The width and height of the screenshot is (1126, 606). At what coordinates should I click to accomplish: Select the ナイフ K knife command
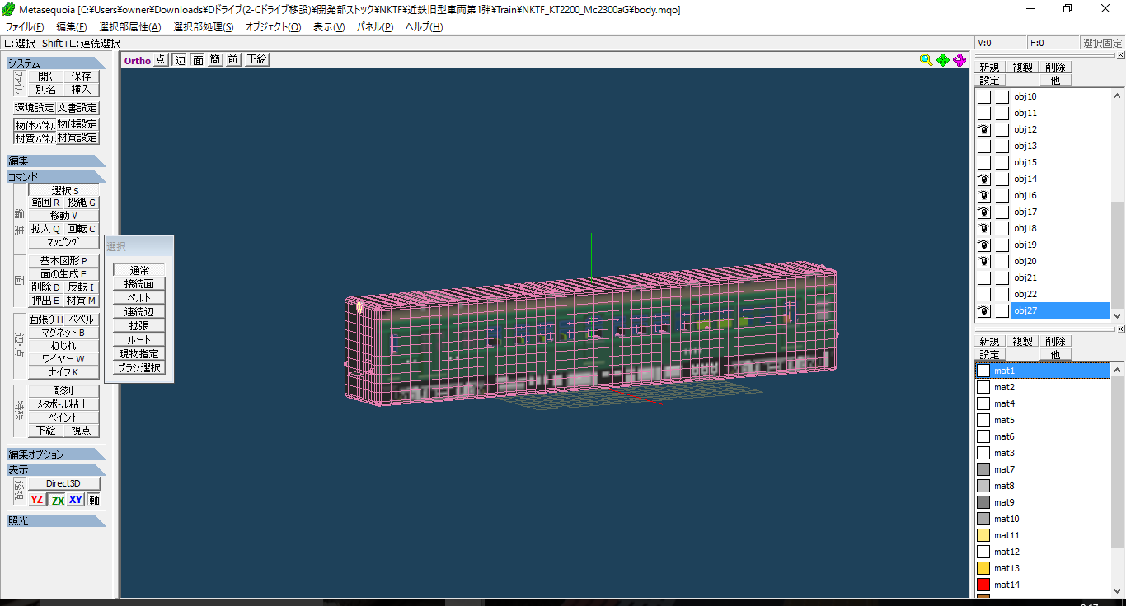(63, 372)
